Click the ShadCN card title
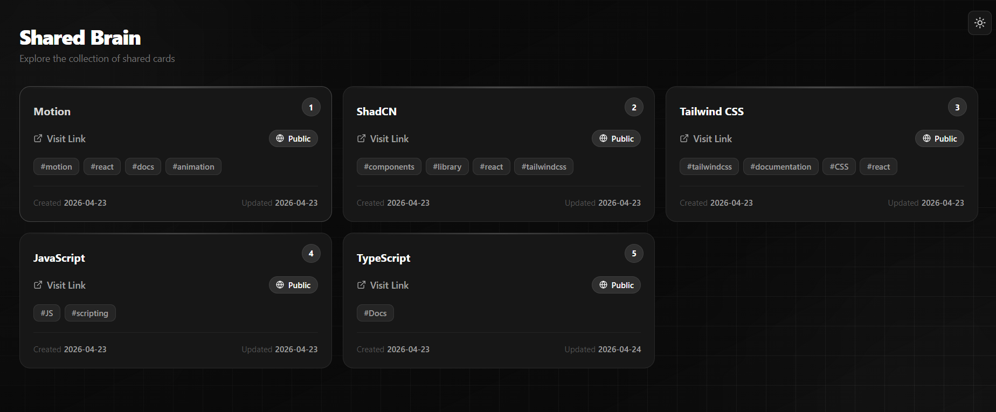Image resolution: width=996 pixels, height=412 pixels. (376, 111)
